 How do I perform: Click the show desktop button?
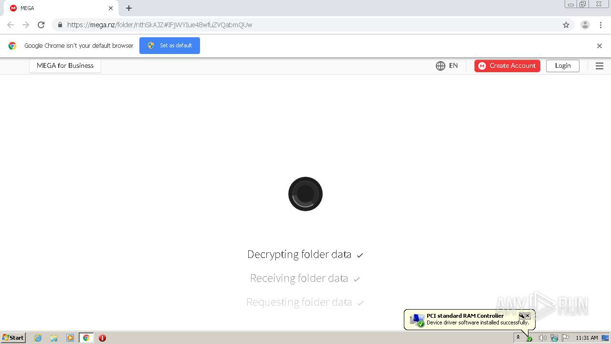pos(606,338)
